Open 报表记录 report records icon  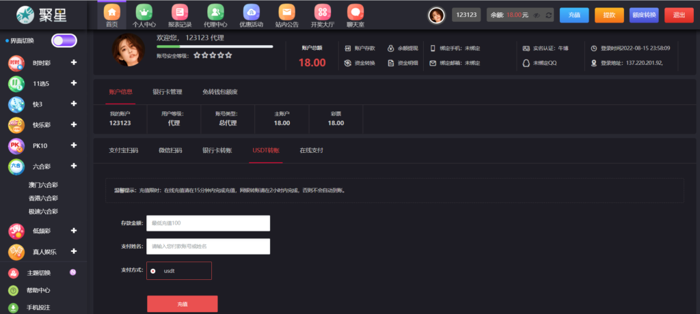click(x=179, y=13)
